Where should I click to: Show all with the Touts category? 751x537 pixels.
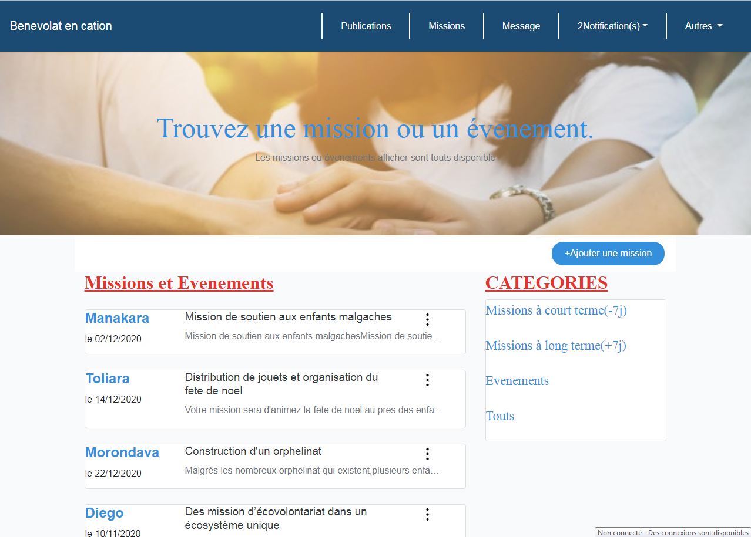500,416
